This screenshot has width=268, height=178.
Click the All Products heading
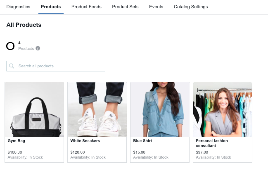(x=24, y=25)
